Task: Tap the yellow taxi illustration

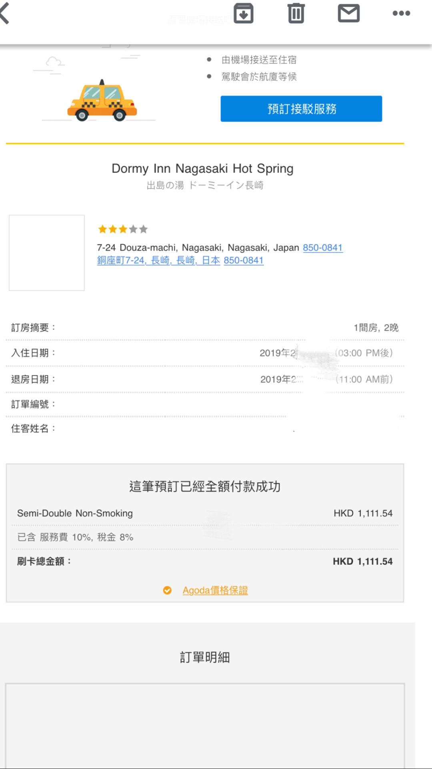Action: pos(102,101)
